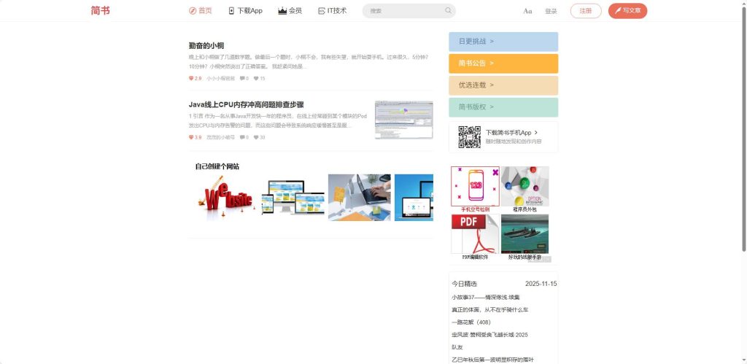The height and width of the screenshot is (364, 747).
Task: Open the Aa font settings
Action: click(x=527, y=11)
